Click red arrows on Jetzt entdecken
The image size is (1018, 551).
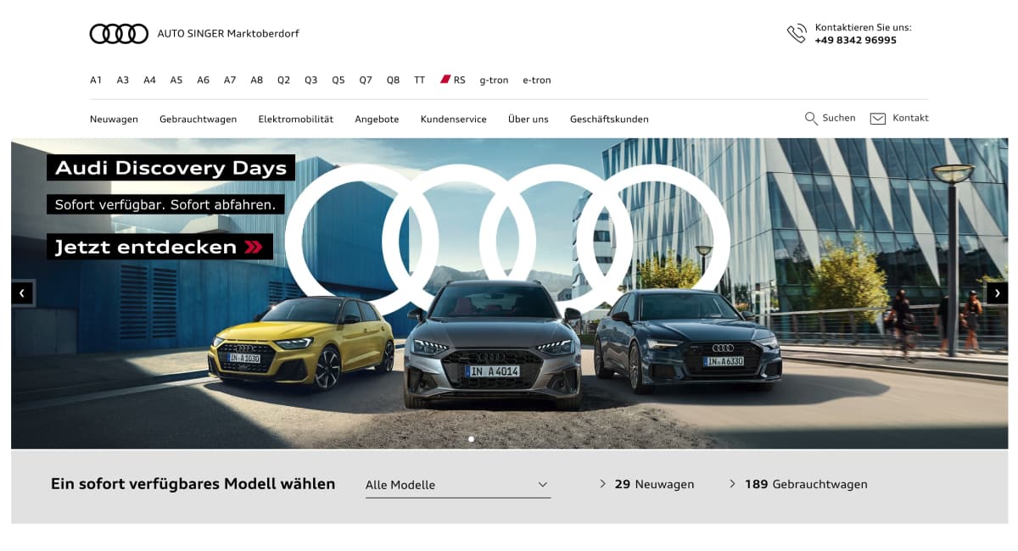pyautogui.click(x=254, y=248)
